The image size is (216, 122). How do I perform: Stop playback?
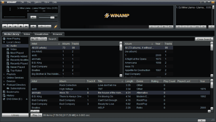(21, 26)
